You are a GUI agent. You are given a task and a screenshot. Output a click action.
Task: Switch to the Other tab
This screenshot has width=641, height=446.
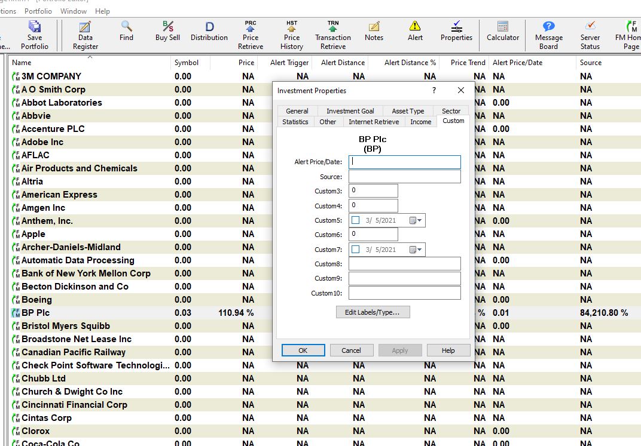point(328,122)
